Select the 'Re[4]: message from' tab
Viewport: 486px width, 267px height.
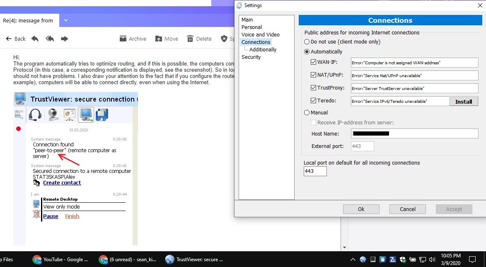[x=29, y=20]
